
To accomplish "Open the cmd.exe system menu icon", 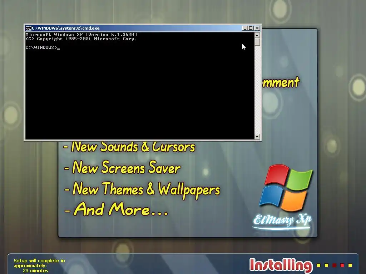I will coord(29,29).
